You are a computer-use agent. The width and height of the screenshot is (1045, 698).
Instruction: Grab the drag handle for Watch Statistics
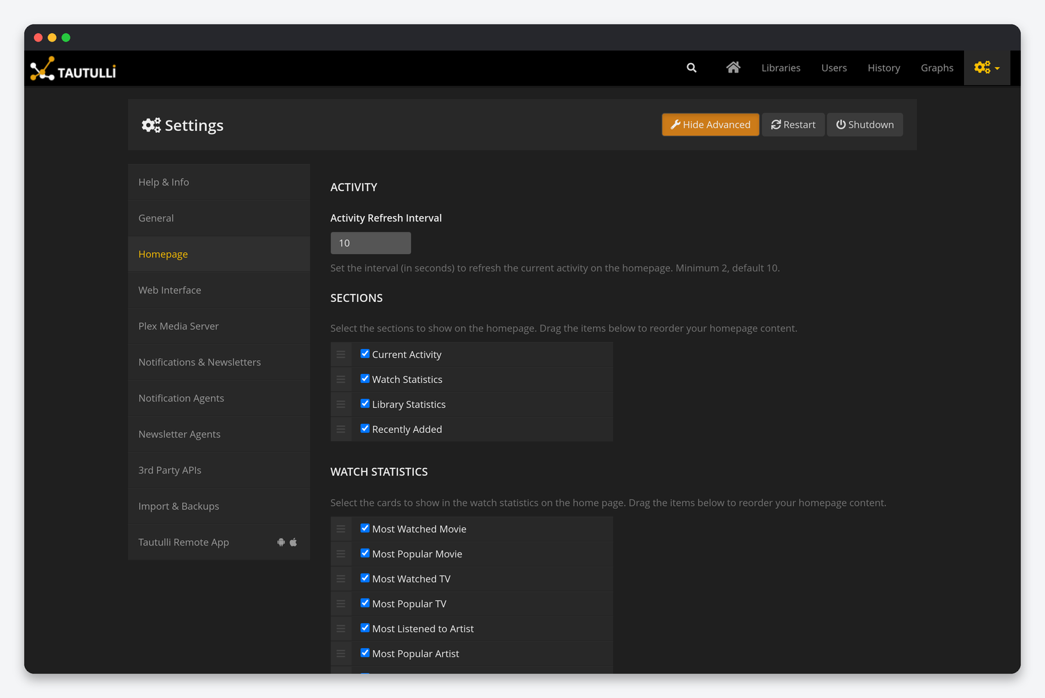pos(340,379)
